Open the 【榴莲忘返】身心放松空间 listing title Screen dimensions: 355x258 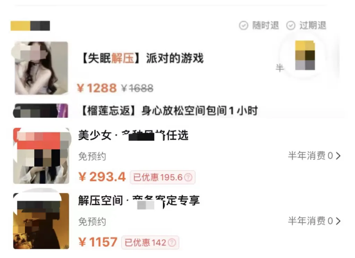169,111
